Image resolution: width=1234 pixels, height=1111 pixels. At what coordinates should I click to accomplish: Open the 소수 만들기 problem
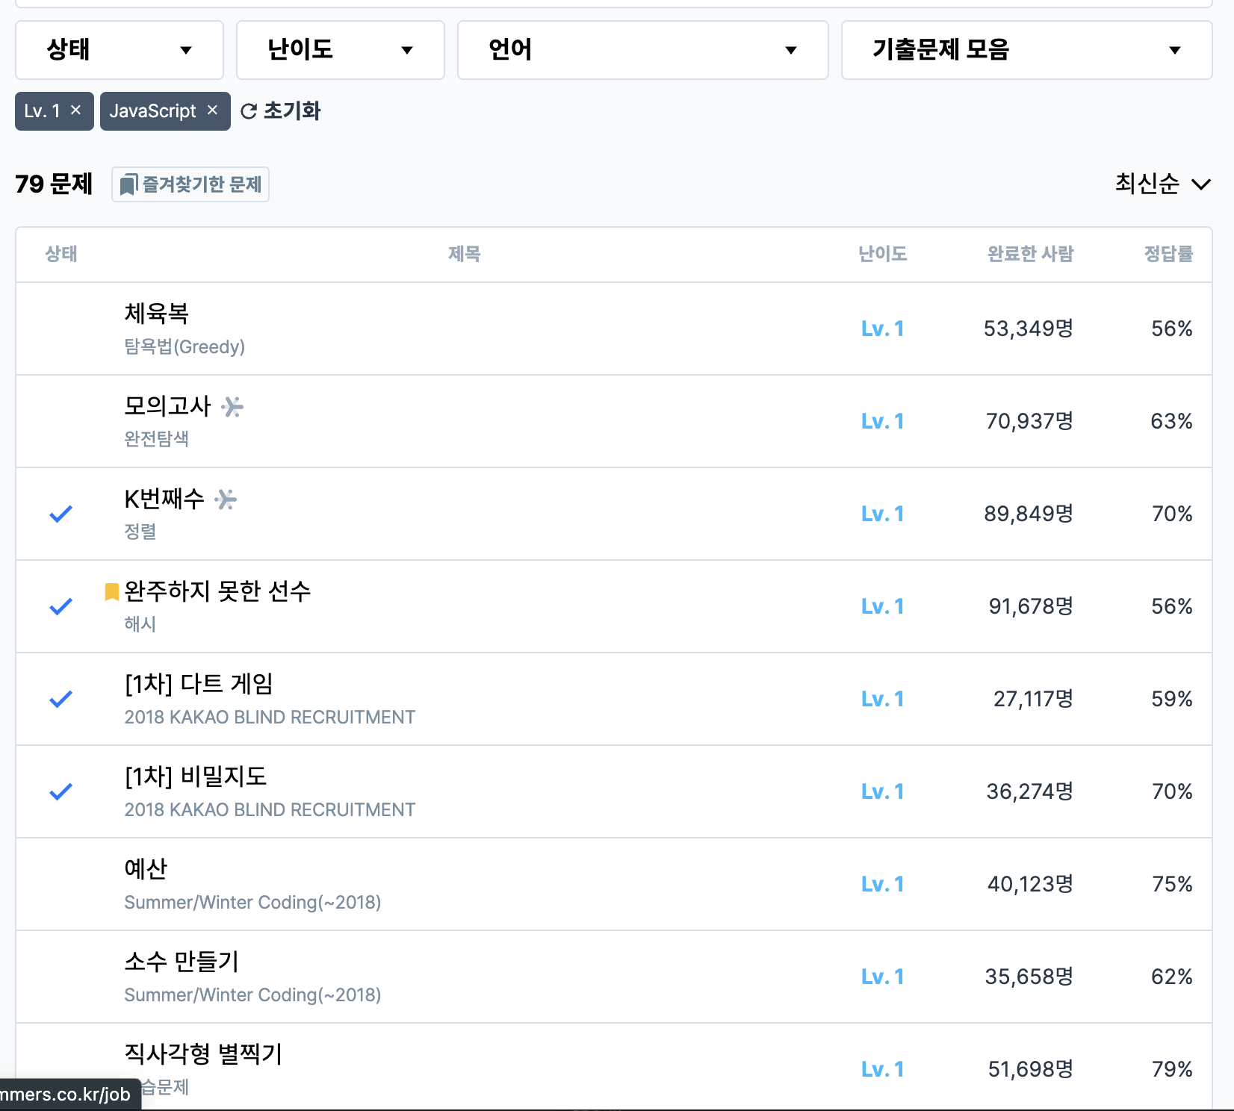pos(182,962)
